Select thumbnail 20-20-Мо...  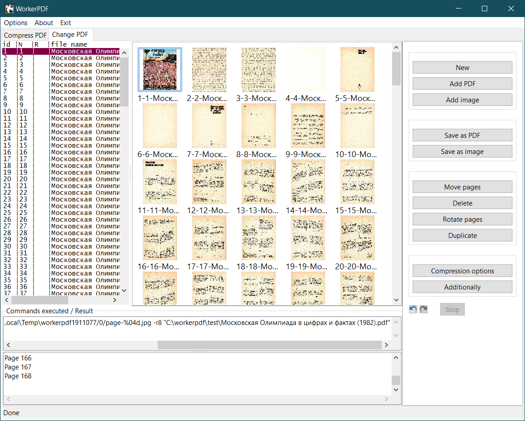tap(357, 238)
